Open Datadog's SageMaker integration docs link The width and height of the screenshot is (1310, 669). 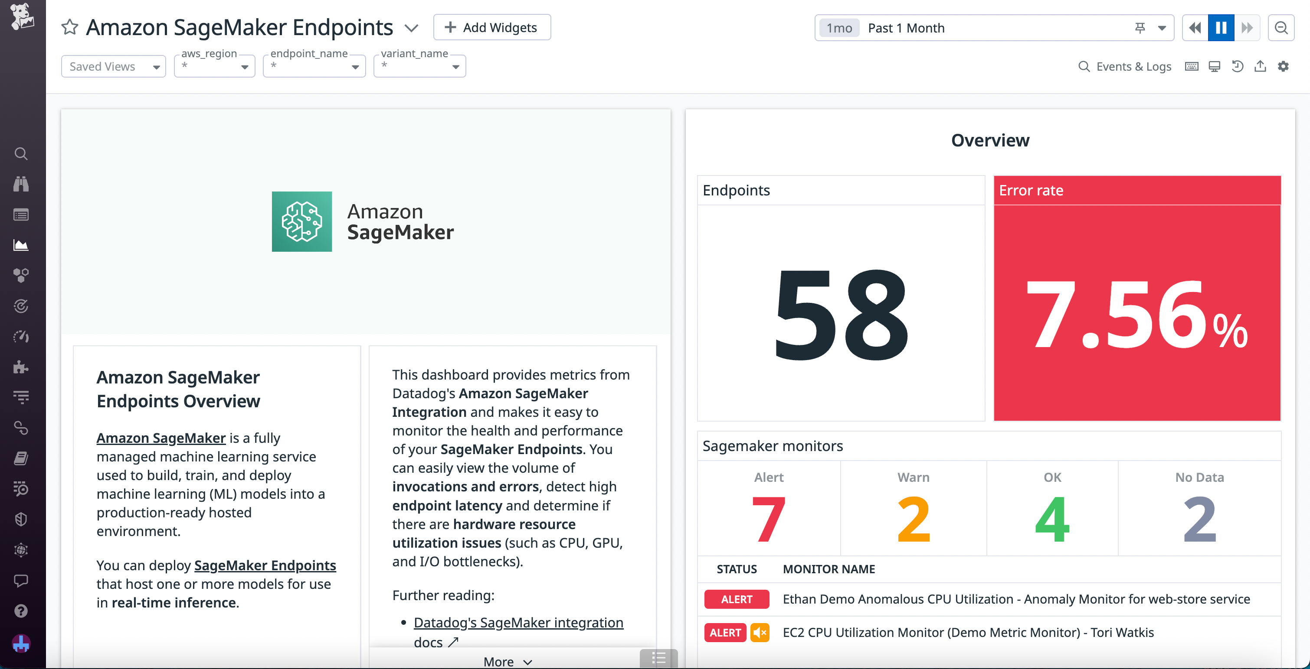[x=518, y=623]
